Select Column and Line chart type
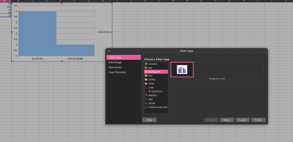This screenshot has height=142, width=293. tap(156, 107)
